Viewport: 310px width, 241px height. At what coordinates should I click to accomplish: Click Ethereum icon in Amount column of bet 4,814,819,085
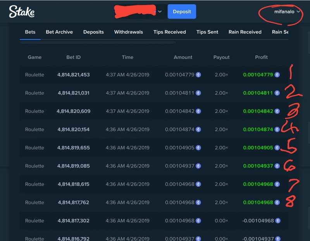tap(198, 166)
